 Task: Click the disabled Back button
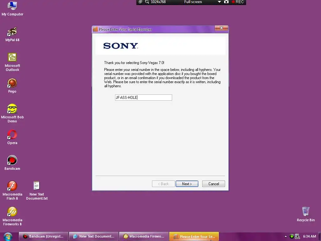(x=163, y=184)
